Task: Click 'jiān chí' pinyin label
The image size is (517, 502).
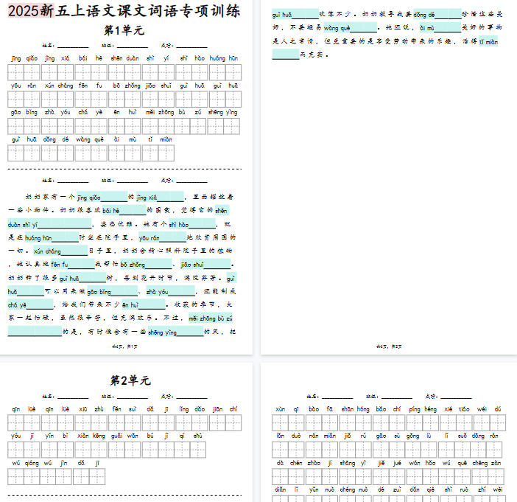Action: click(x=225, y=409)
